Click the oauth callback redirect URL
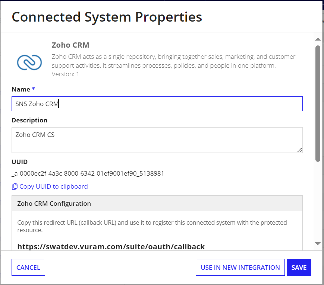Image resolution: width=324 pixels, height=285 pixels. [111, 247]
